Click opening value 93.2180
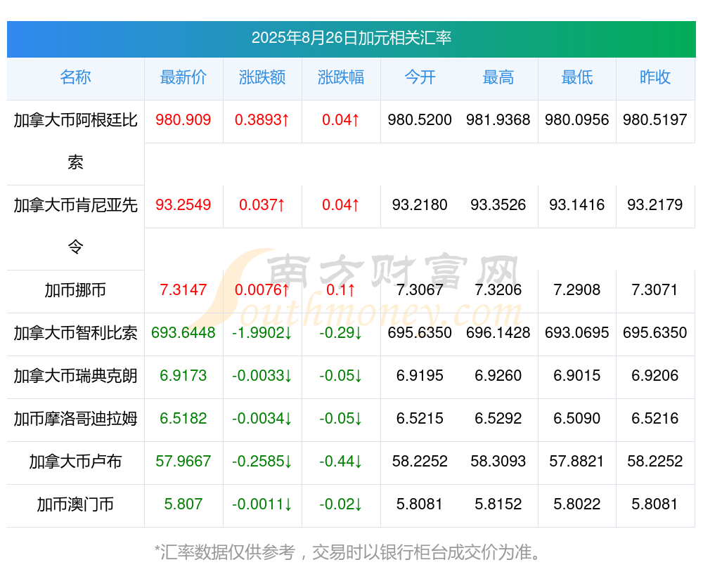This screenshot has width=703, height=574. (420, 205)
